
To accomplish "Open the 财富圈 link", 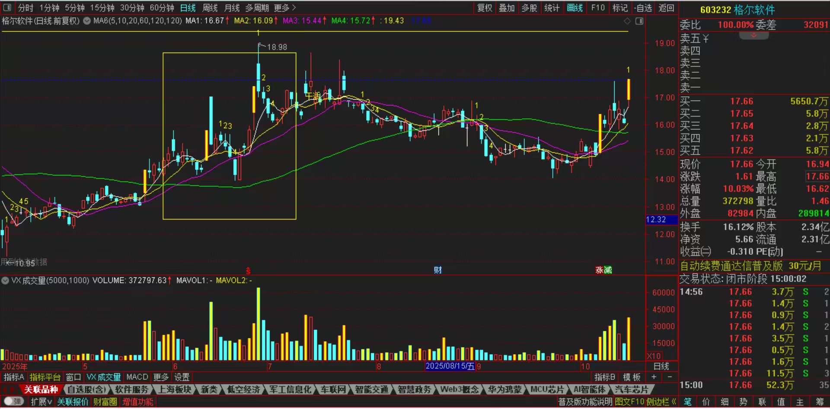I will tap(105, 402).
